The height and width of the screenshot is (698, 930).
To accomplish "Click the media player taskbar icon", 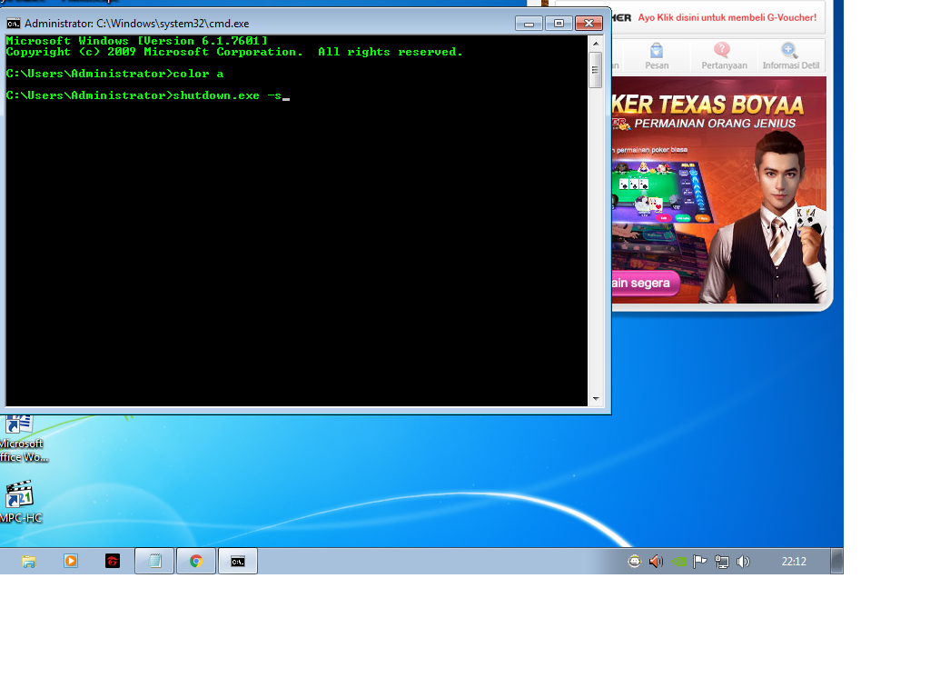I will pyautogui.click(x=70, y=561).
